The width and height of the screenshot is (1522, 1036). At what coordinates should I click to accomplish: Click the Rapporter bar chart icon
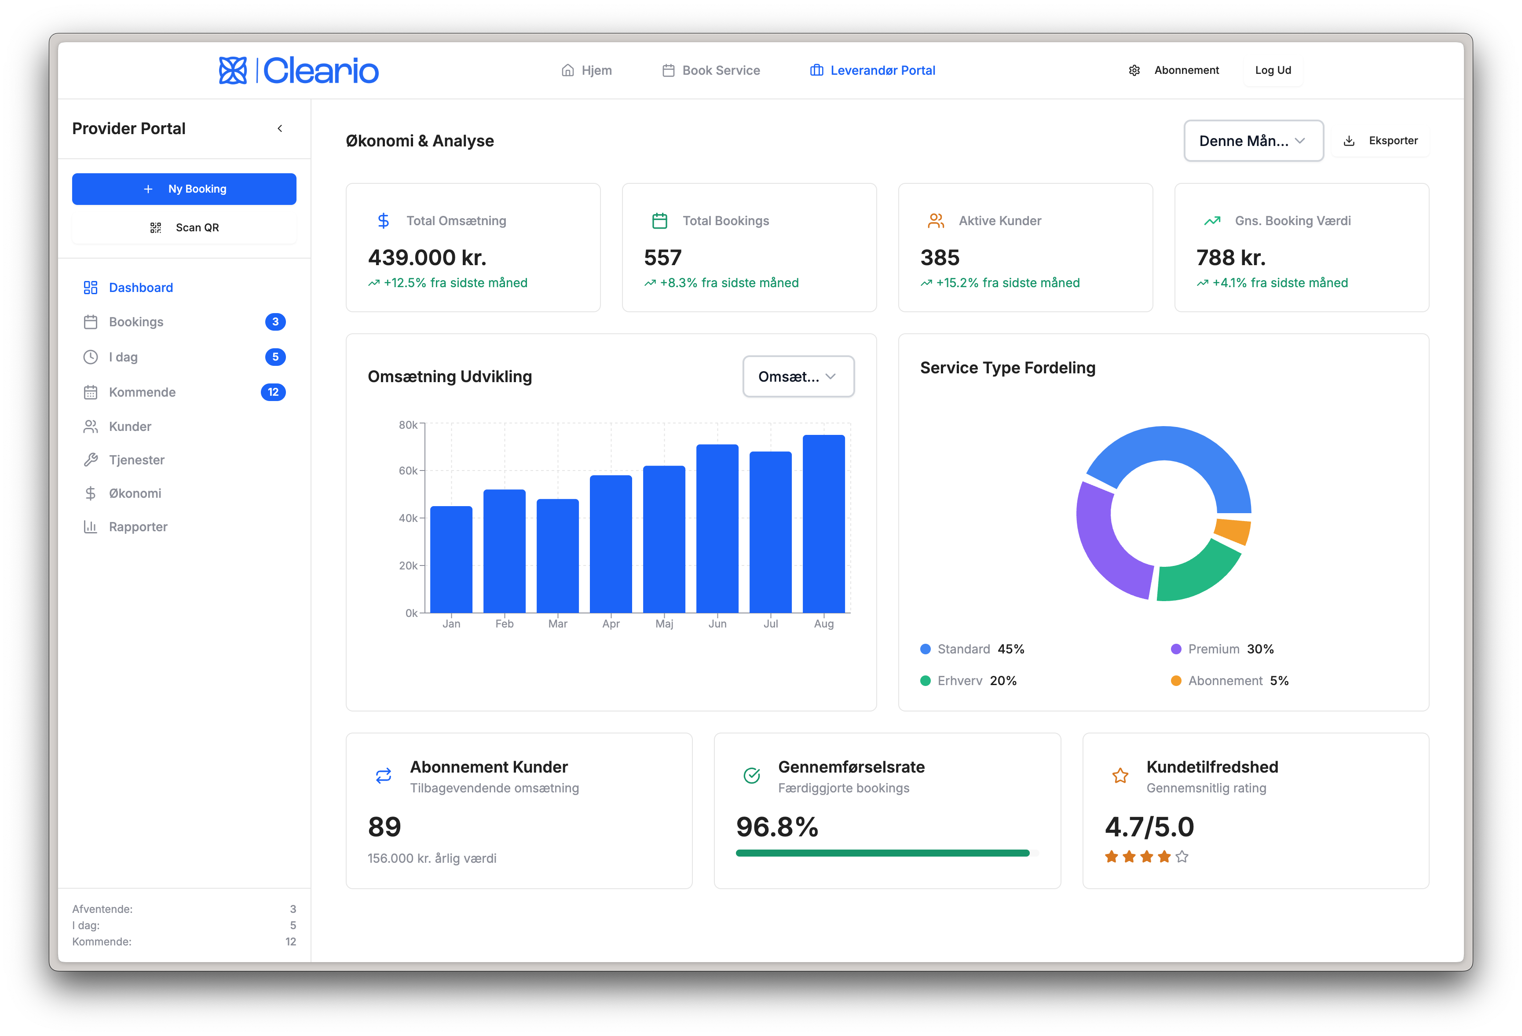tap(90, 526)
